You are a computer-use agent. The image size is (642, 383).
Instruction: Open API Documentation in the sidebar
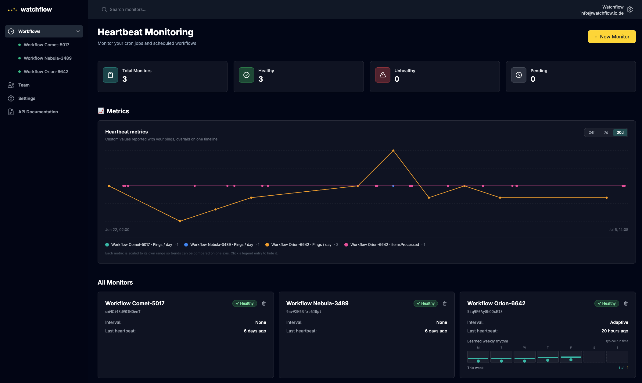(44, 112)
